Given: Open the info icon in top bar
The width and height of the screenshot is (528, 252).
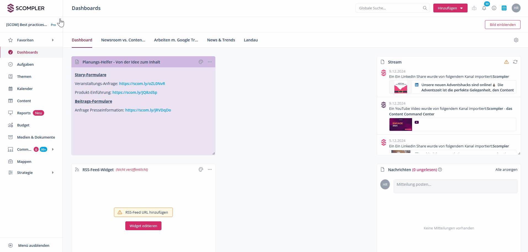Looking at the screenshot, I should [x=494, y=8].
